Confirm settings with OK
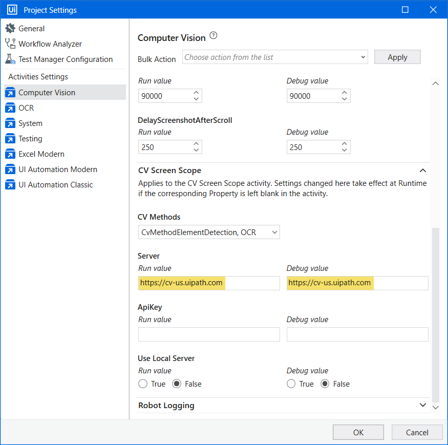 point(358,432)
